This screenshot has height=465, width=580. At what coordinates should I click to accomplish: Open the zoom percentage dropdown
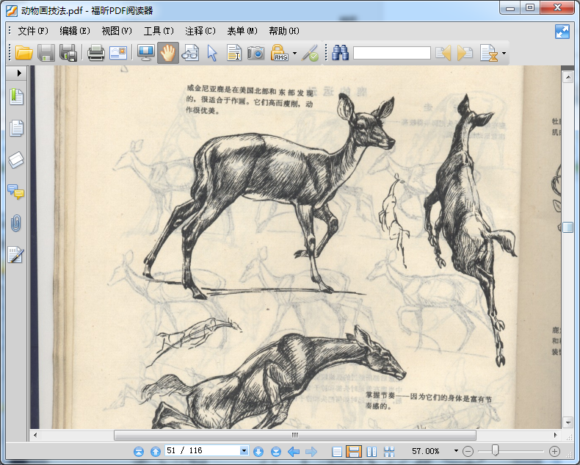coord(456,451)
